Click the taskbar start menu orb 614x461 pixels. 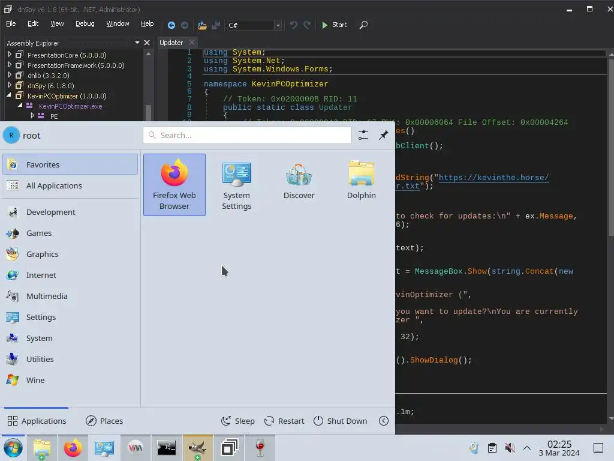[x=13, y=448]
